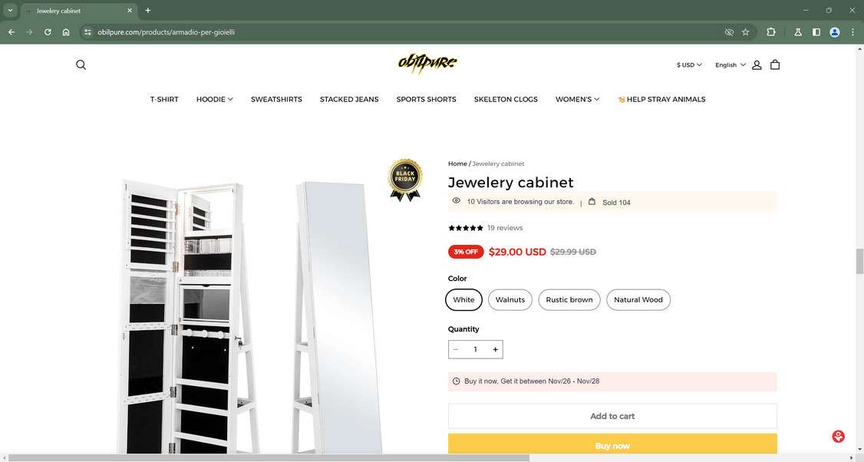Choose the Natural Wood color option
This screenshot has width=864, height=462.
click(638, 300)
